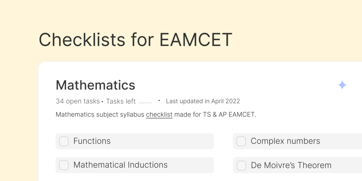The image size is (362, 181).
Task: Select the Functions task label
Action: tap(92, 141)
